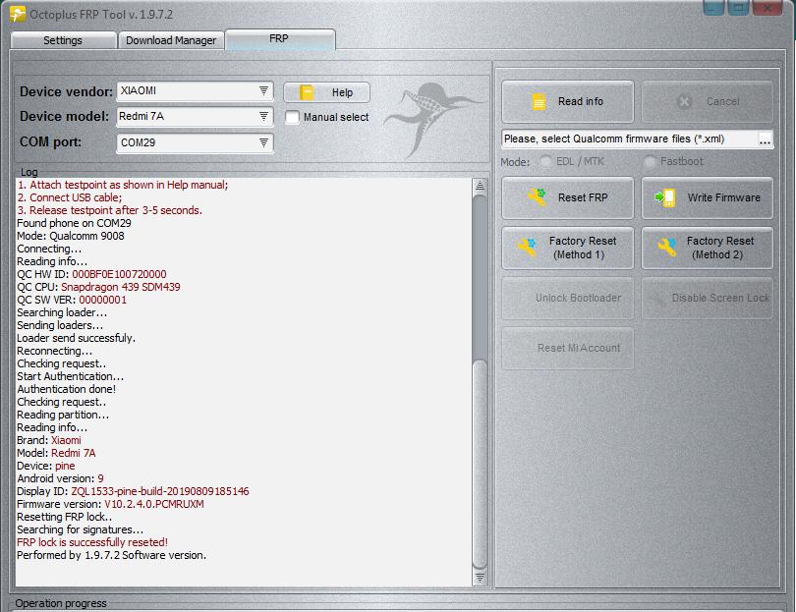796x612 pixels.
Task: Click log line 'Model: Redmi 7A'
Action: (x=56, y=453)
